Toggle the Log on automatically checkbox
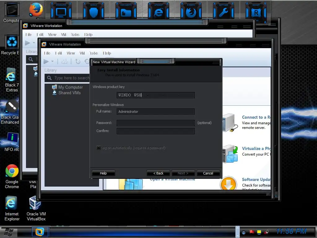This screenshot has height=238, width=317. click(98, 148)
